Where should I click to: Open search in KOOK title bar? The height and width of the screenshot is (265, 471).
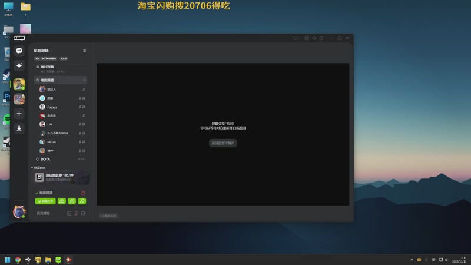tap(314, 38)
